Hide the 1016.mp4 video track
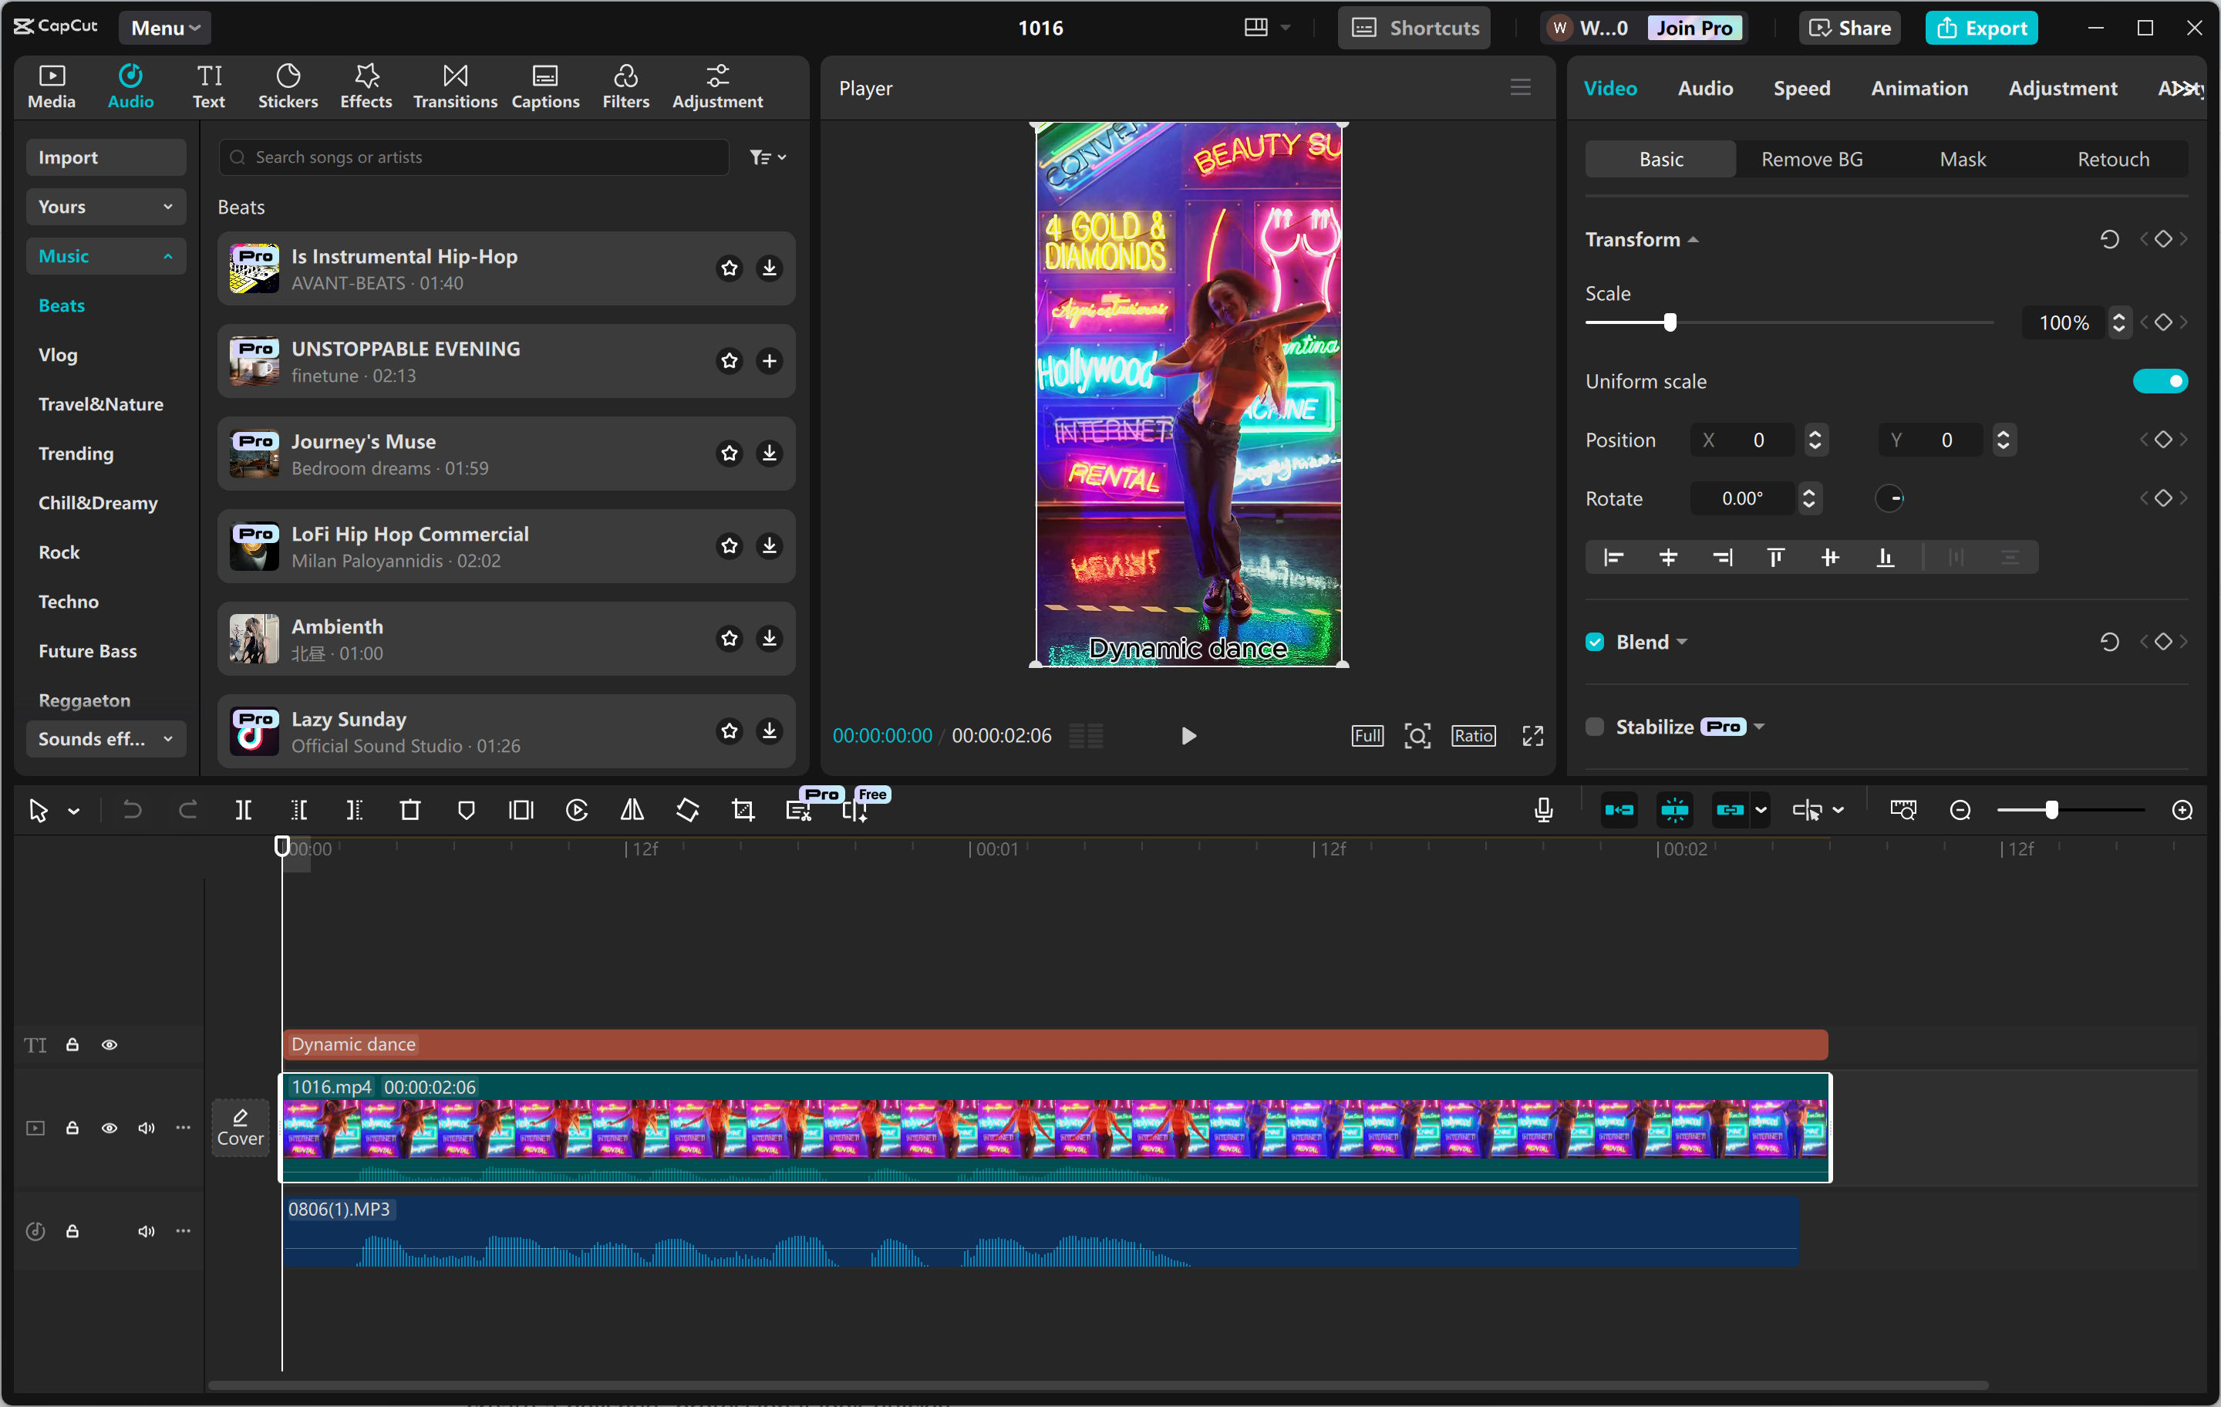Screen dimensions: 2221x1407 pyautogui.click(x=110, y=1129)
